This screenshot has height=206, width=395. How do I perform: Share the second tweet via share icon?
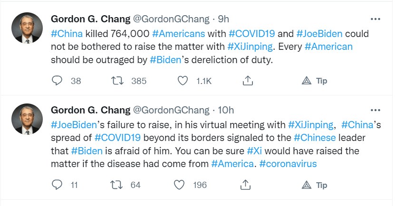[x=246, y=185]
